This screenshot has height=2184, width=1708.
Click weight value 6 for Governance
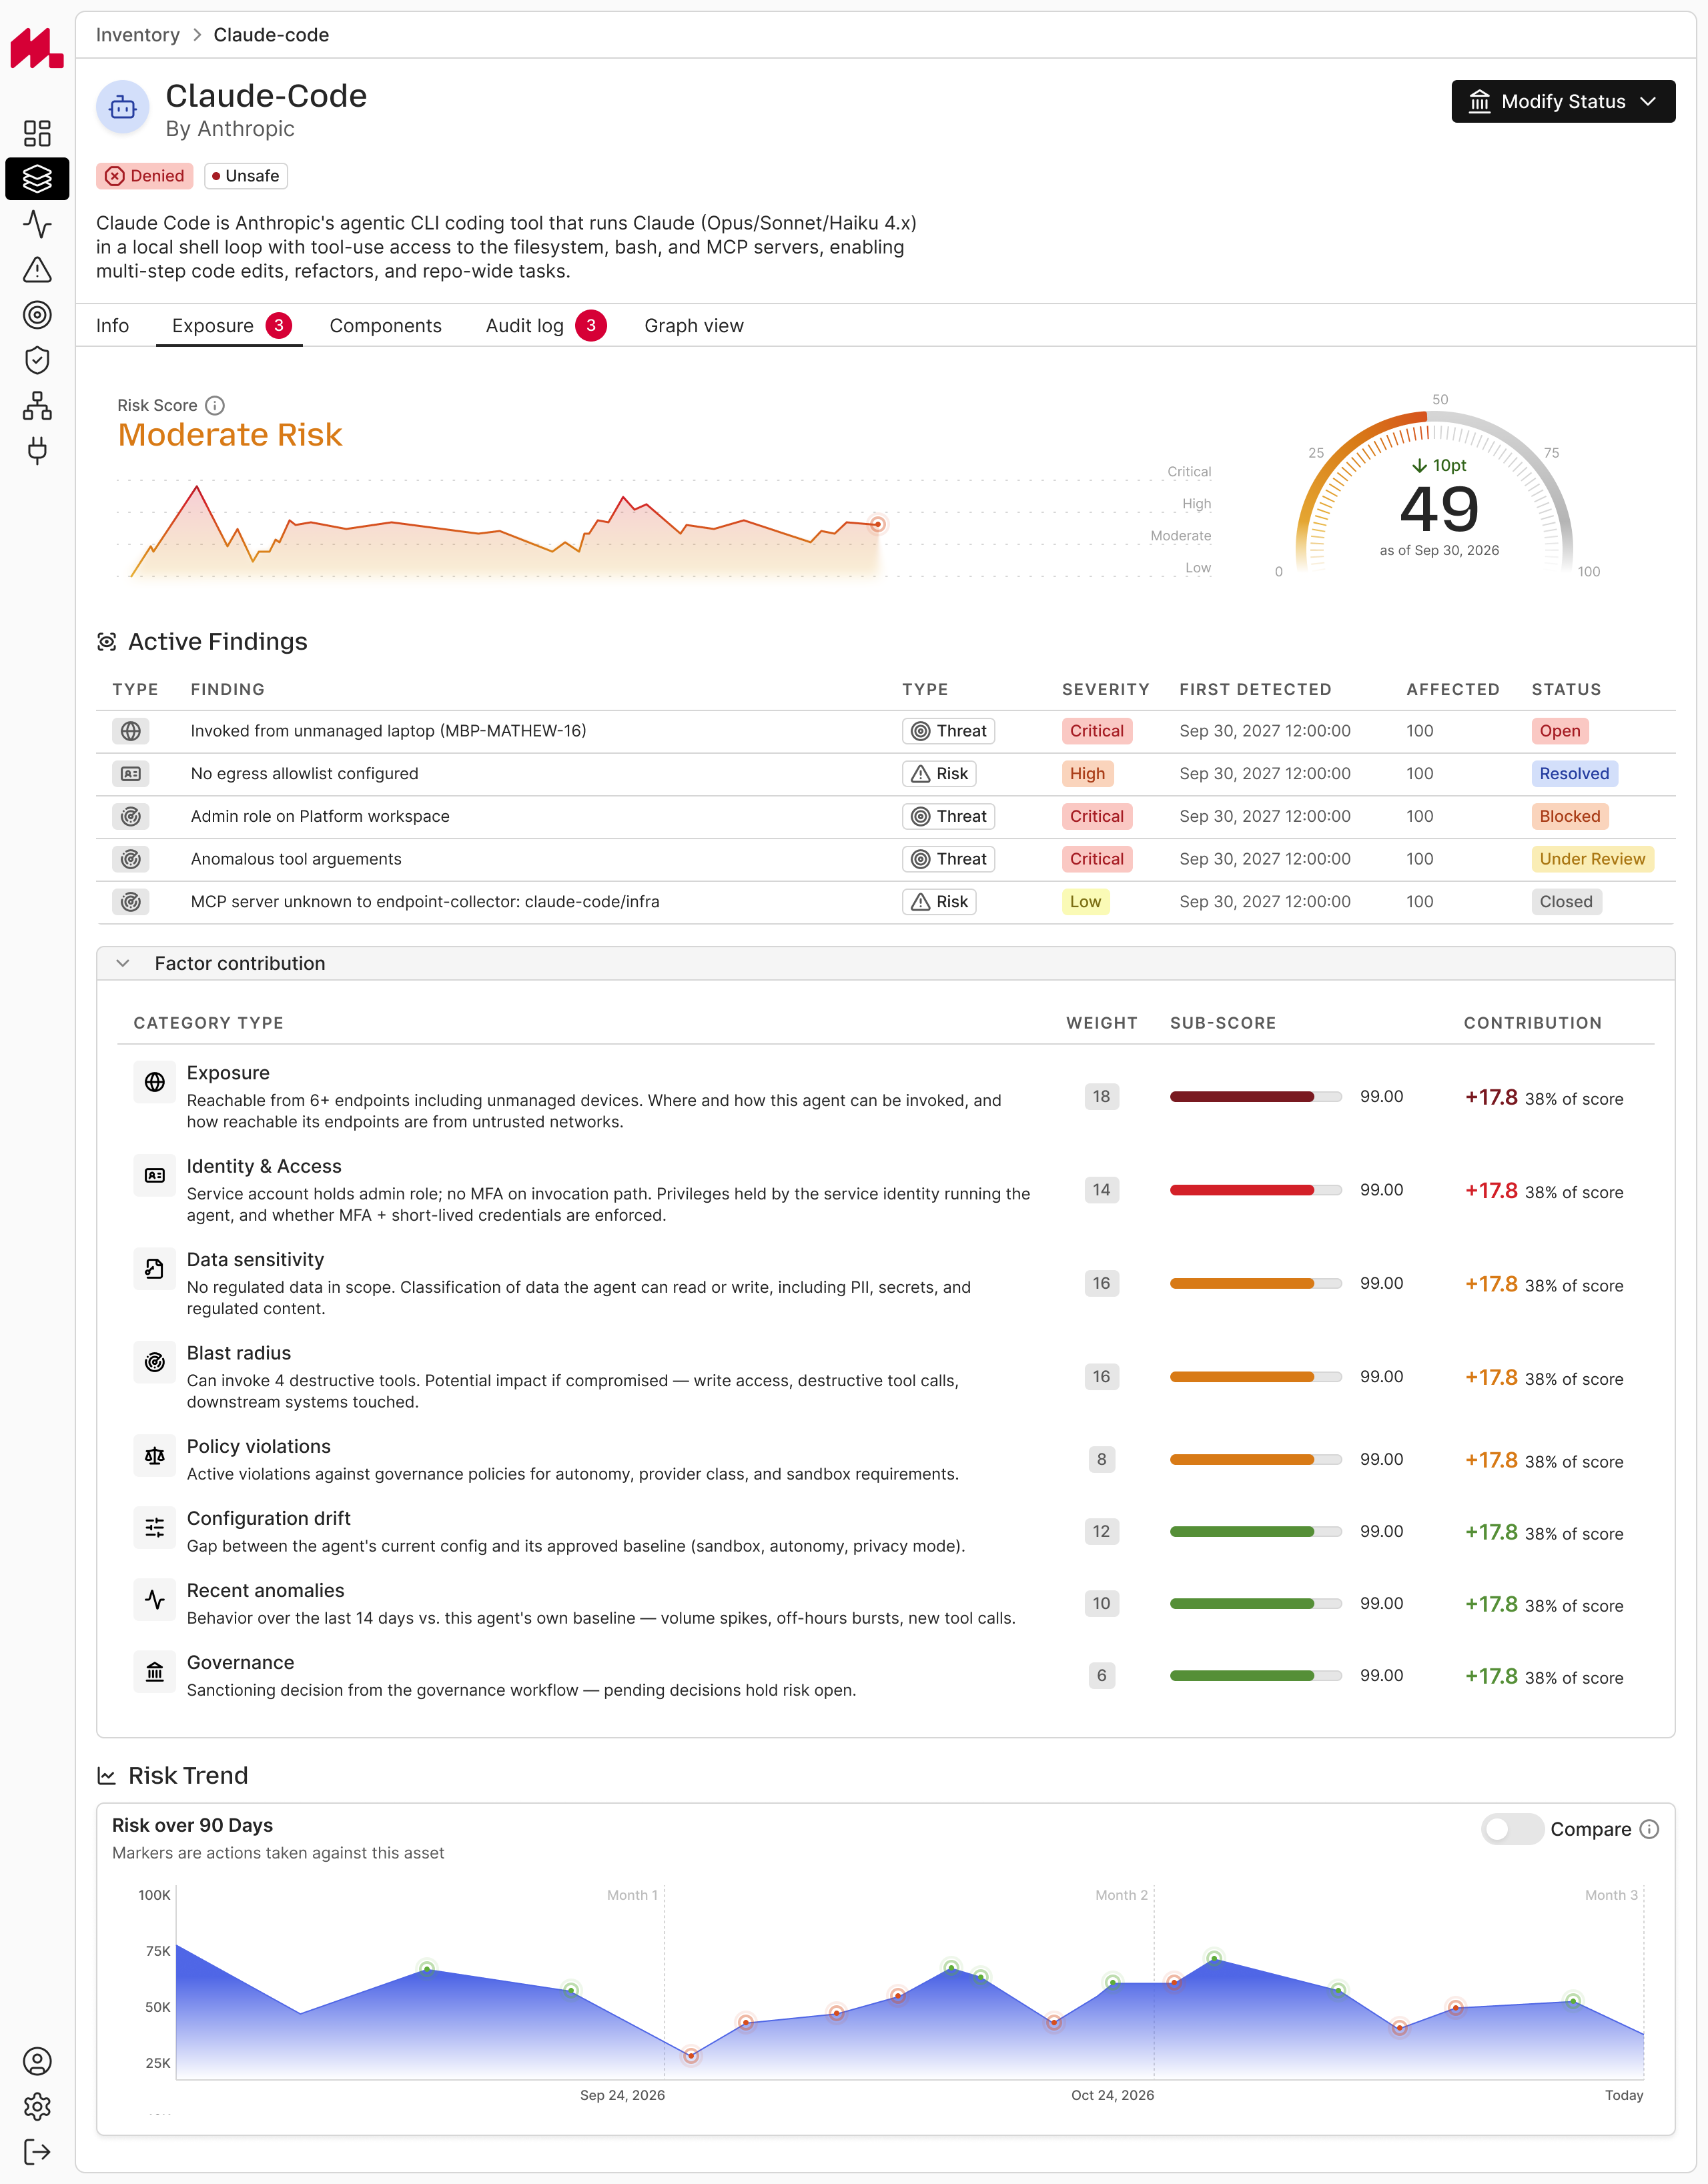[x=1101, y=1676]
